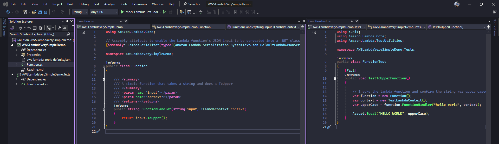The width and height of the screenshot is (499, 144).
Task: Click the '1 reference' link above class Function
Action: tap(113, 63)
